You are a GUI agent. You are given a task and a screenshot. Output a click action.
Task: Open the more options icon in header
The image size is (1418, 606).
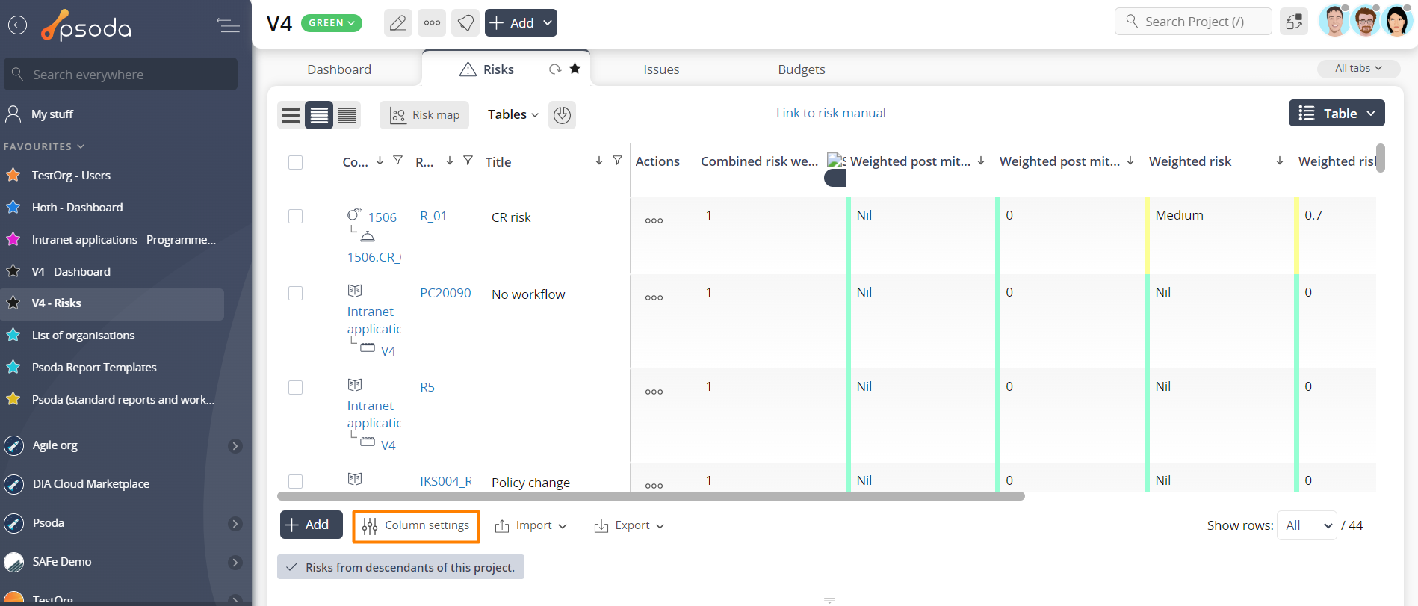pos(432,22)
